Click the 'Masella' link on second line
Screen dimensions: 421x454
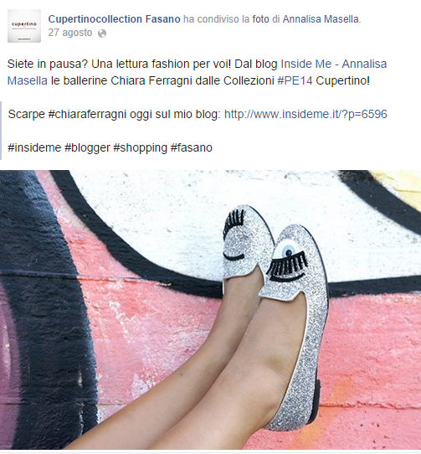(27, 80)
